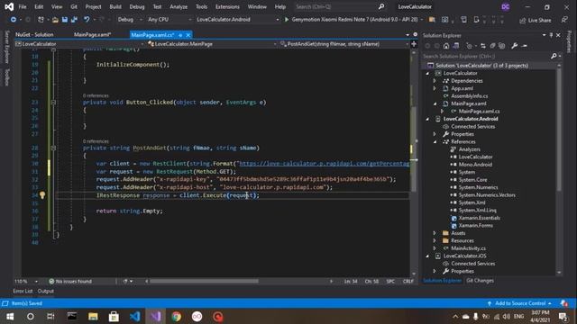Collapse the References node
This screenshot has width=577, height=324.
click(x=435, y=142)
